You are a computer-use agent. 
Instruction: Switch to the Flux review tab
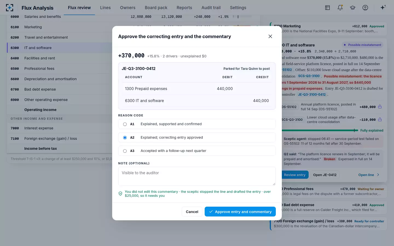pos(79,8)
